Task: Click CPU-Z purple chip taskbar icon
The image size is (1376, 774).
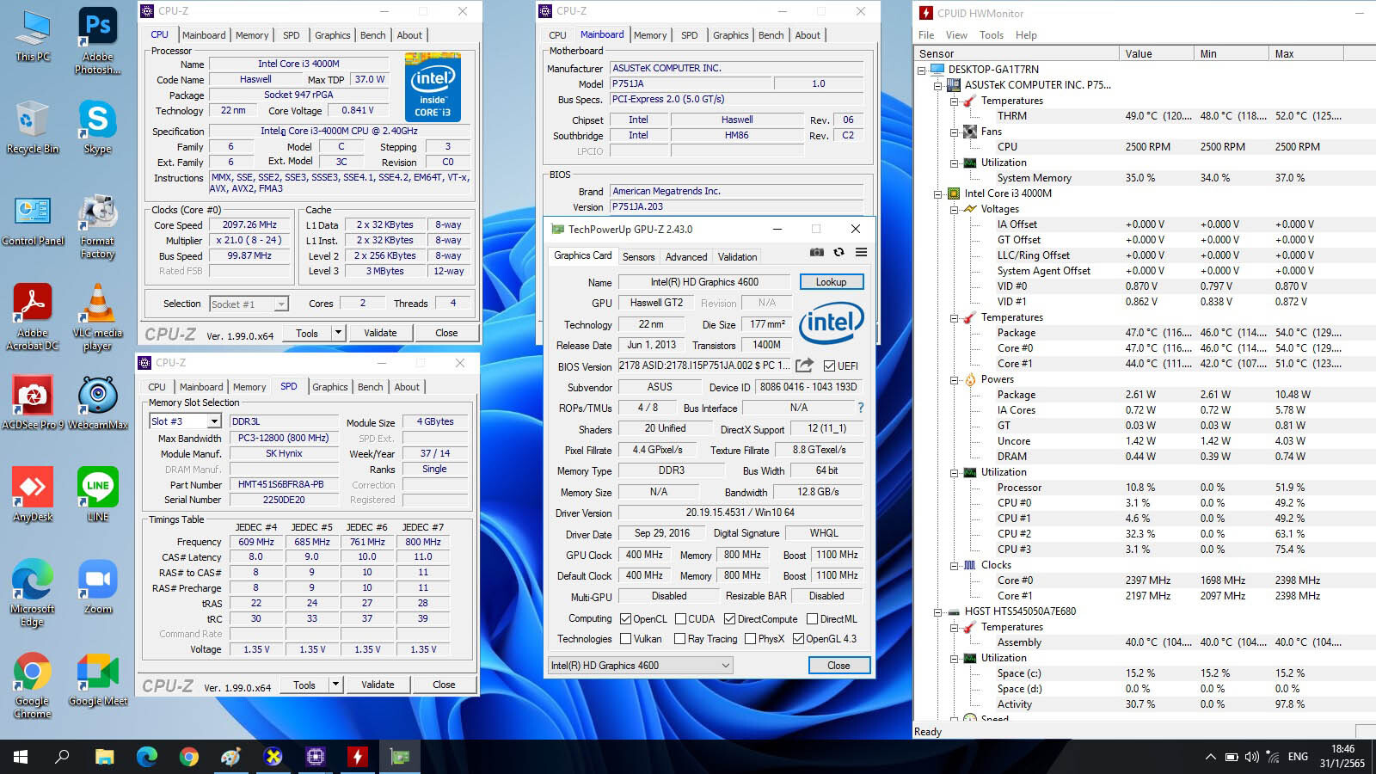Action: [315, 757]
